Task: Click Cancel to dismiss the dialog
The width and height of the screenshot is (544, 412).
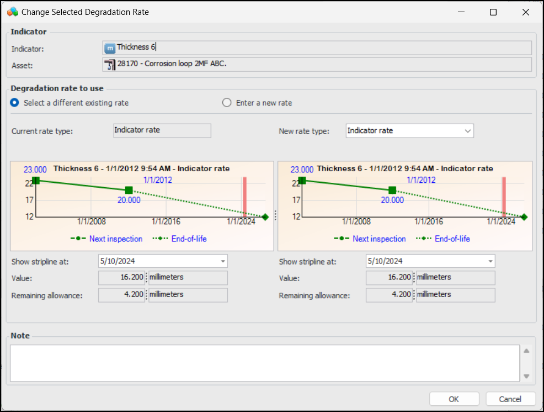Action: coord(510,399)
